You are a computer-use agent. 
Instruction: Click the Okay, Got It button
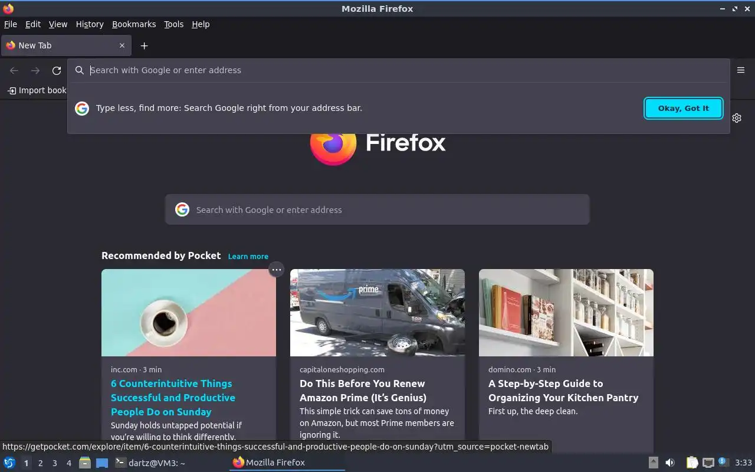point(684,108)
